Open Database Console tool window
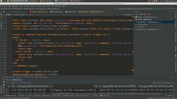This screenshot has width=177, height=99. [10, 96]
